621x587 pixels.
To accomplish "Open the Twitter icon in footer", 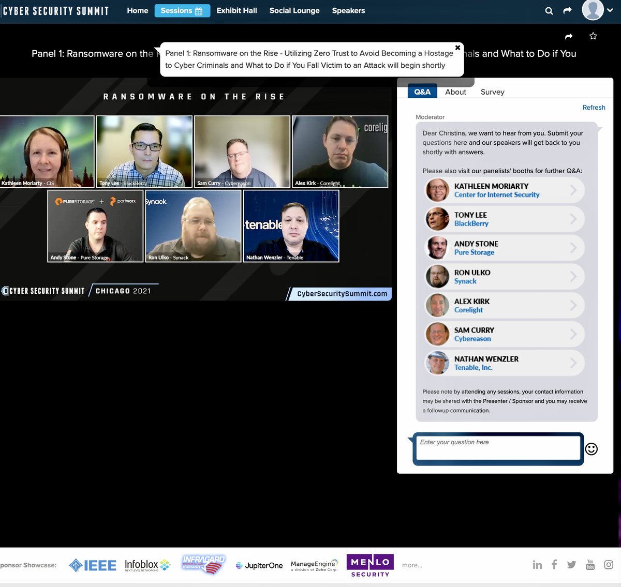I will coord(571,565).
